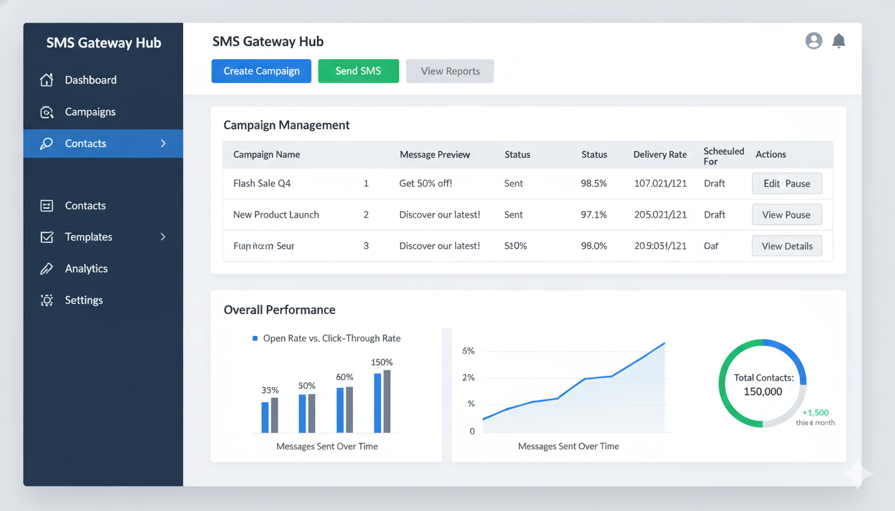This screenshot has height=511, width=895.
Task: Open Settings via the gear icon
Action: [x=47, y=300]
